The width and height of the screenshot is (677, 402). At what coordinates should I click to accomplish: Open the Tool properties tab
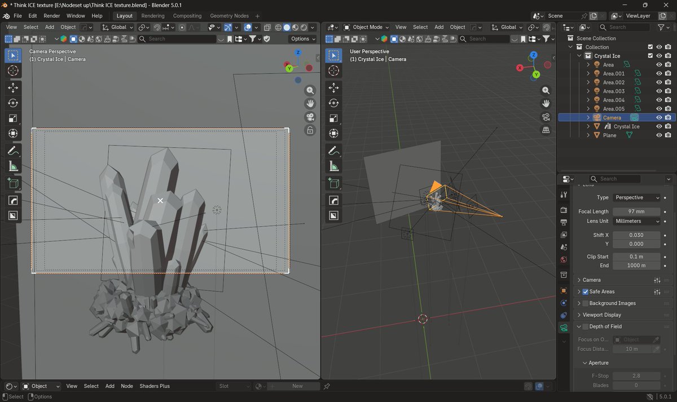coord(564,195)
